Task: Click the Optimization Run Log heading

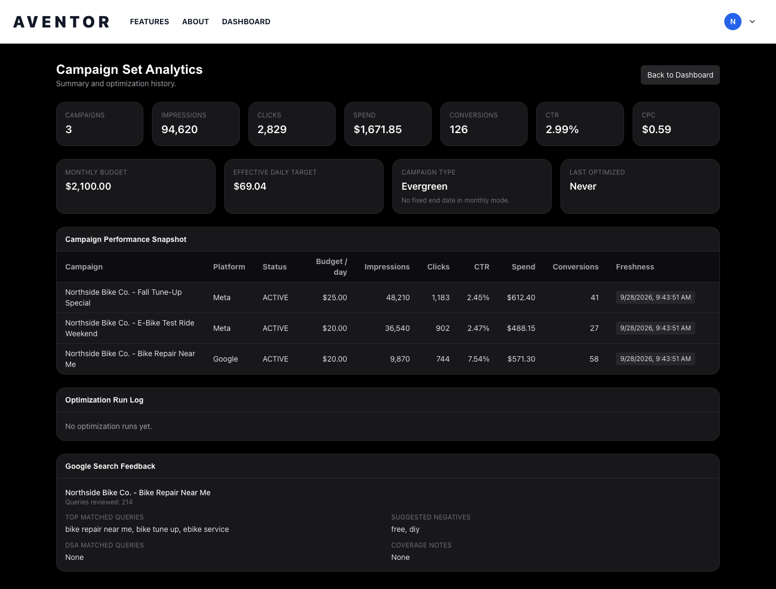Action: (x=105, y=400)
